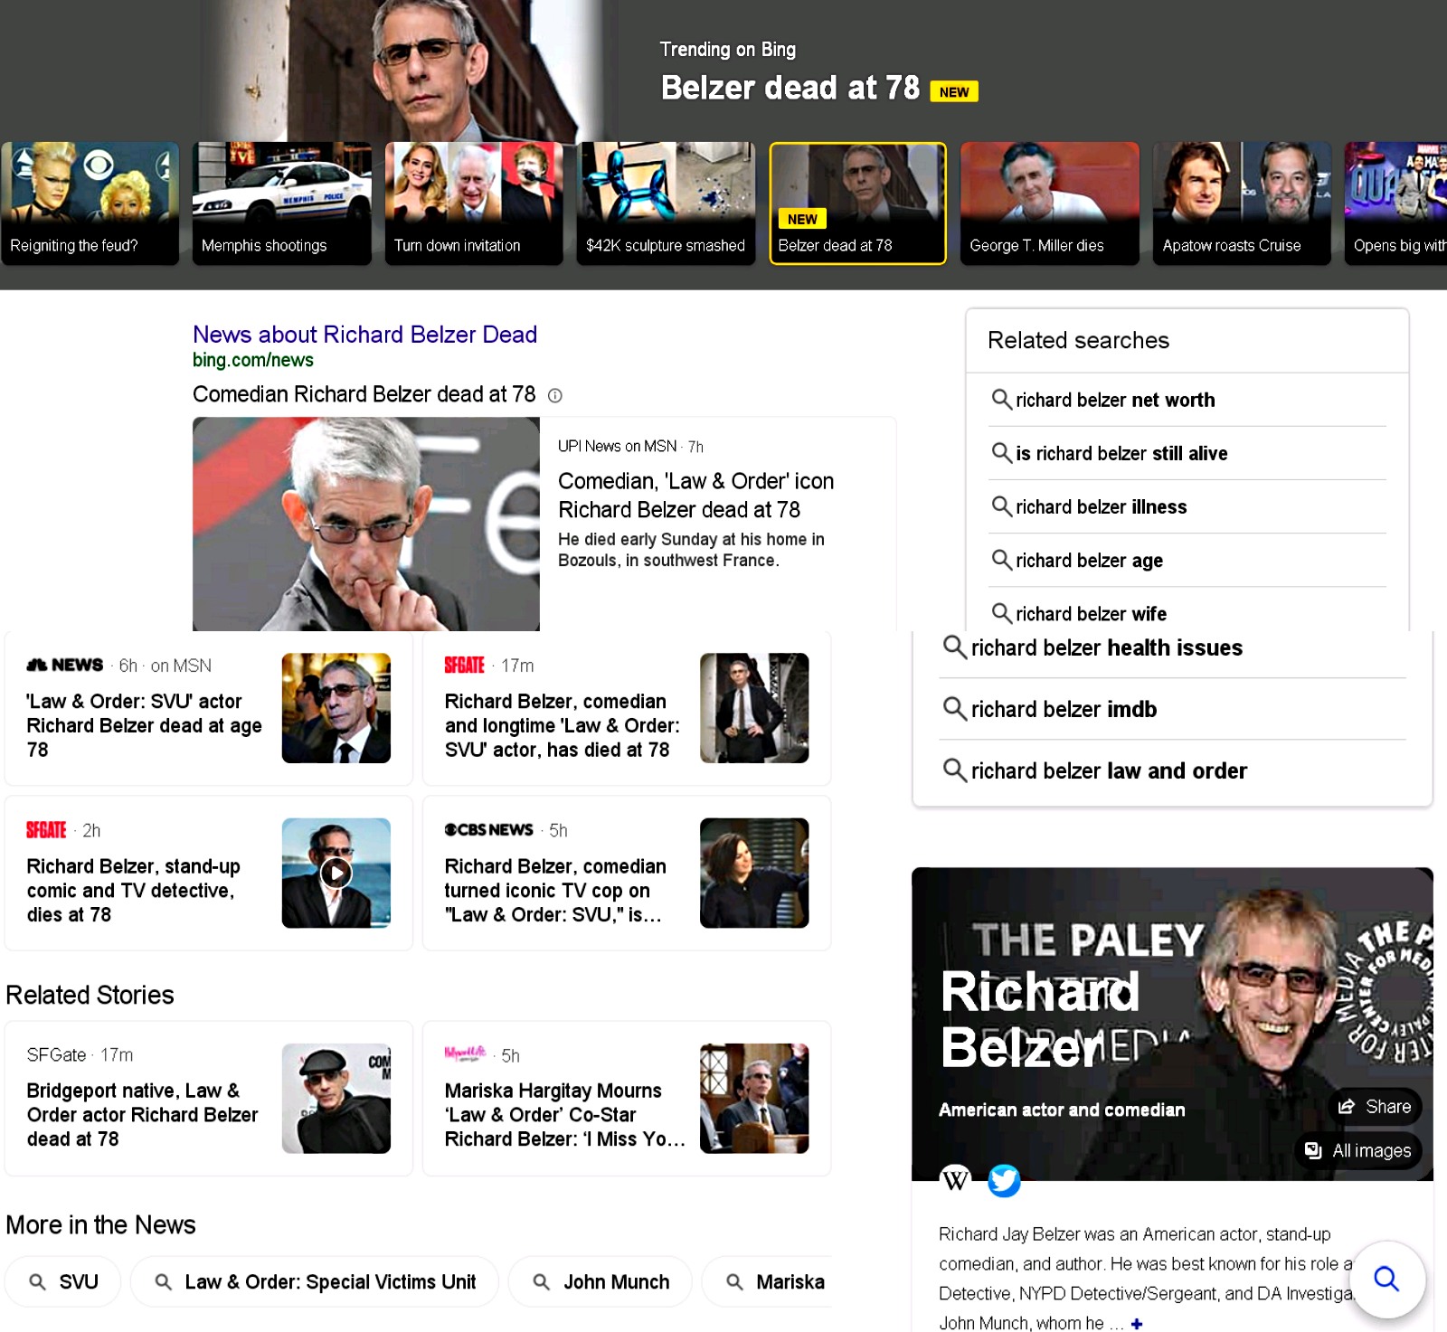The width and height of the screenshot is (1447, 1332).
Task: Open the Wikipedia icon under Richard Belzer card
Action: coord(956,1180)
